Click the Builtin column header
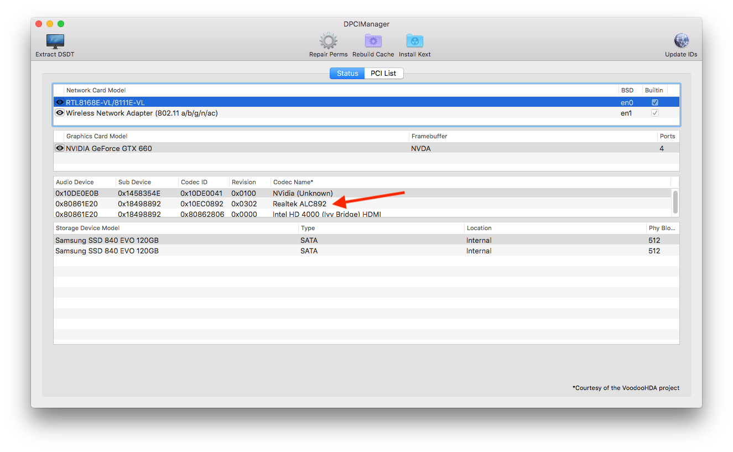This screenshot has height=452, width=733. 654,90
